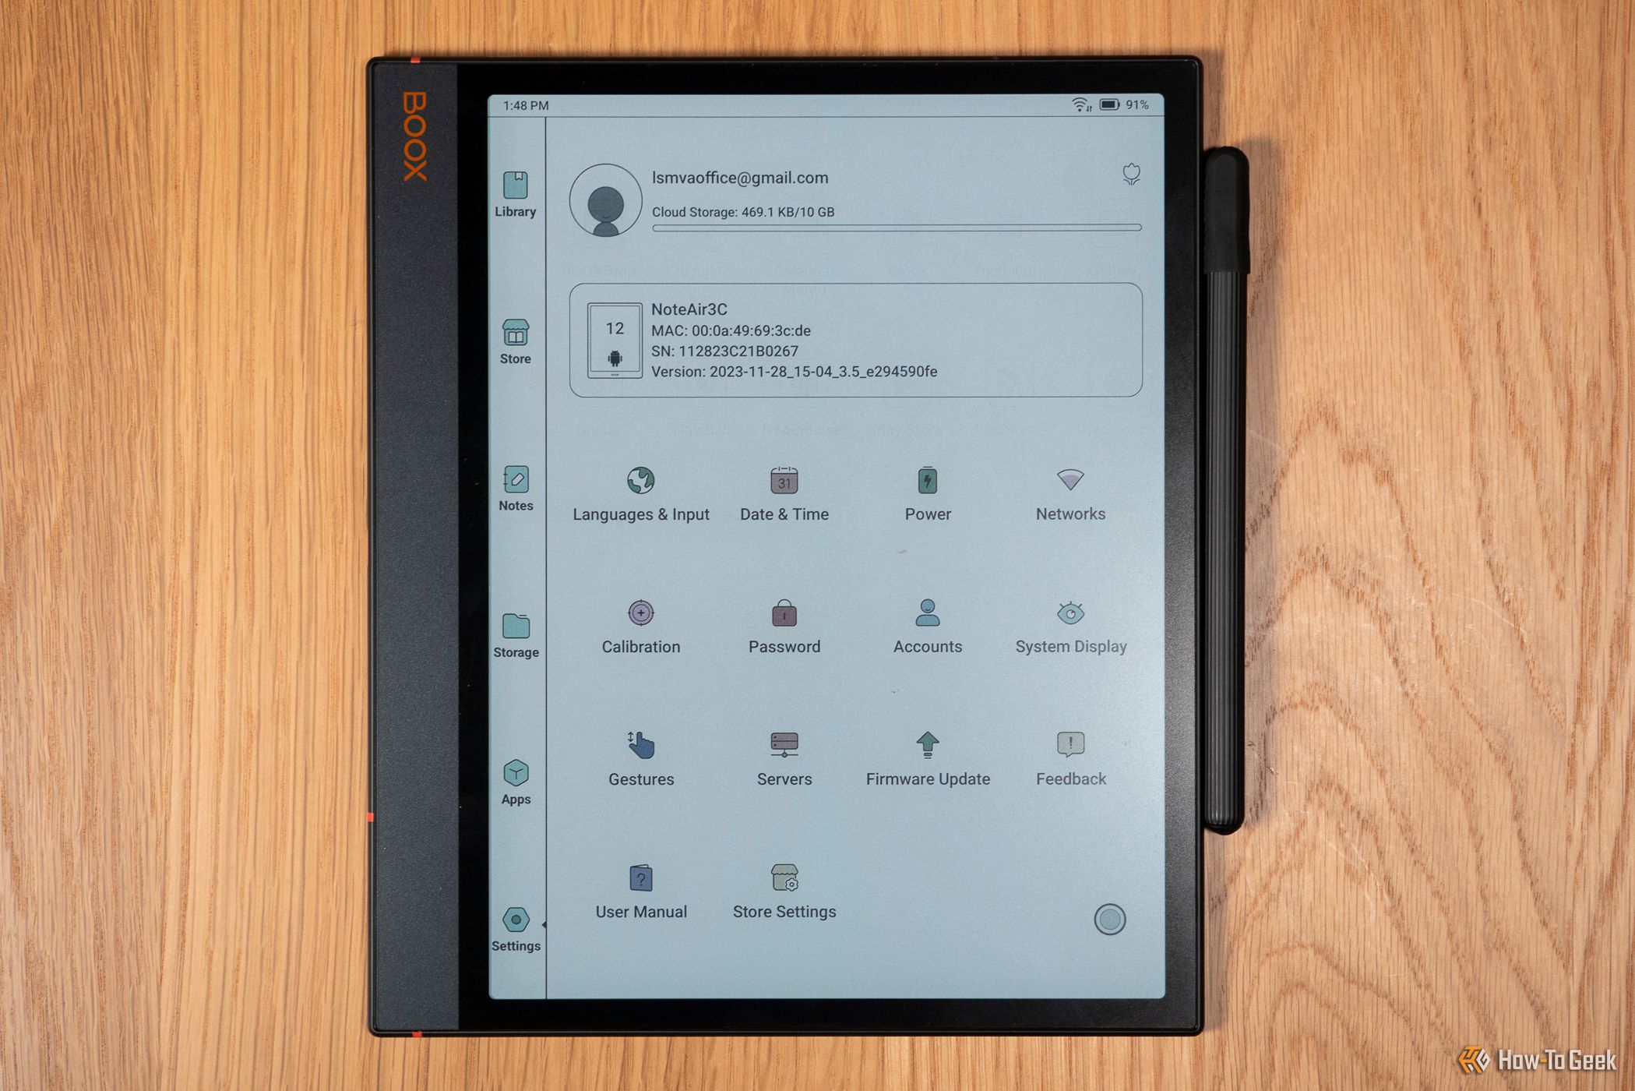Open System Display settings
The image size is (1635, 1091).
tap(1068, 628)
